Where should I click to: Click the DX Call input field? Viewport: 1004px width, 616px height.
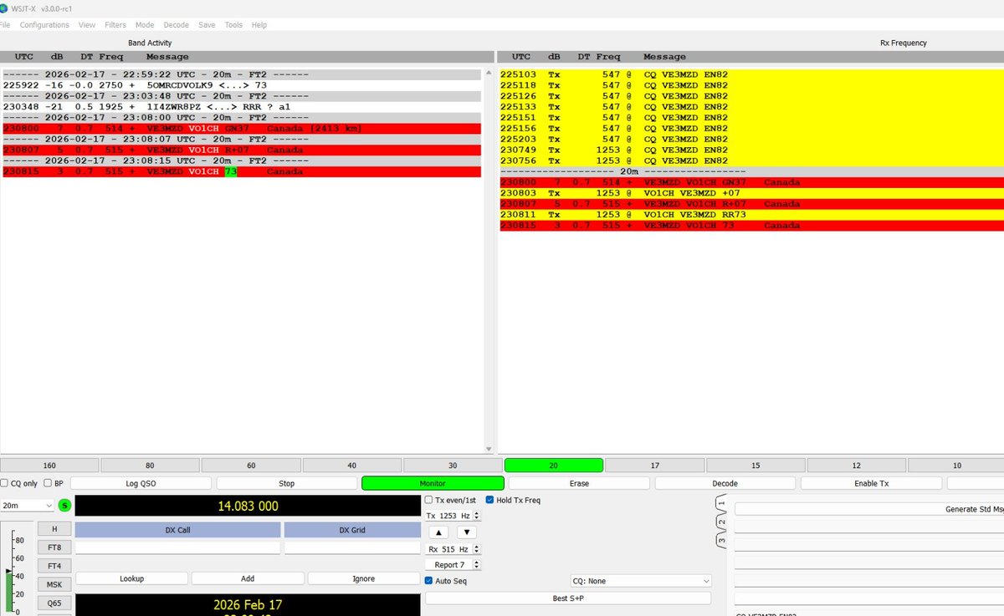[177, 547]
